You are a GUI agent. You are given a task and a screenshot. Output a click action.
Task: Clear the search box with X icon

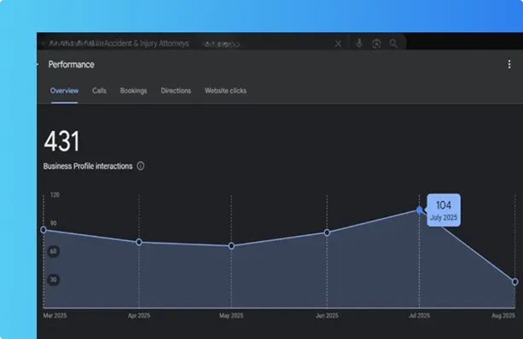pyautogui.click(x=338, y=43)
